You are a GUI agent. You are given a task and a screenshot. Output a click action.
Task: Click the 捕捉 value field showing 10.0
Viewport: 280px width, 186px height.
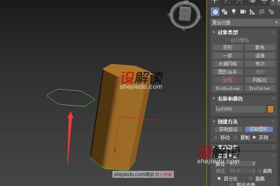[240, 171]
